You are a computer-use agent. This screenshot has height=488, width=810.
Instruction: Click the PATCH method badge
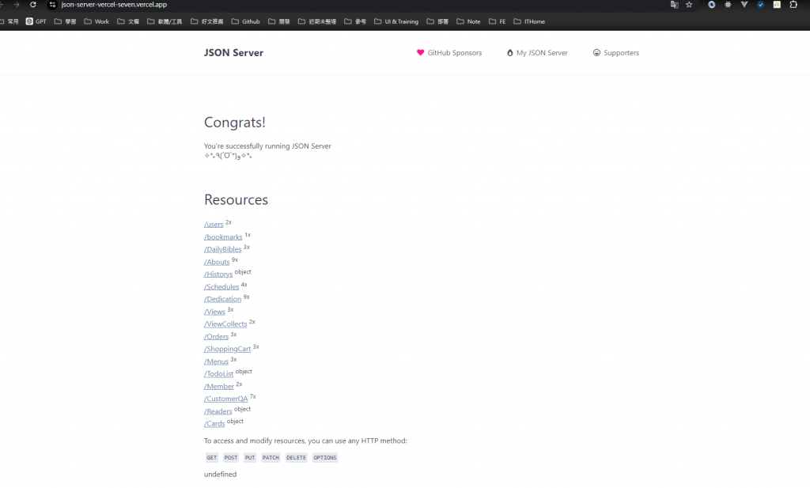(271, 457)
